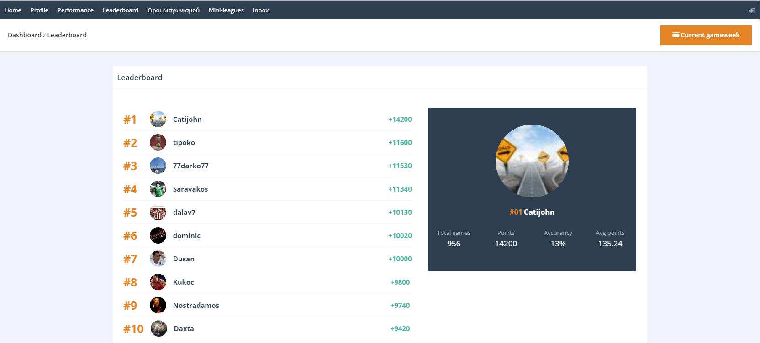Open 77darko77's avatar image

pos(158,166)
